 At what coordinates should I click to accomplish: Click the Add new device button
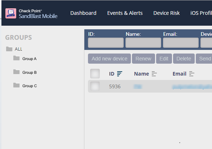tap(109, 59)
